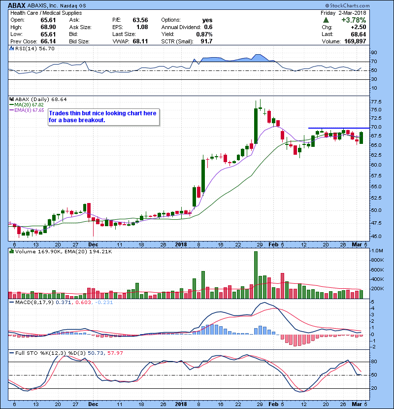Click the 77.5 price axis label

pyautogui.click(x=376, y=102)
